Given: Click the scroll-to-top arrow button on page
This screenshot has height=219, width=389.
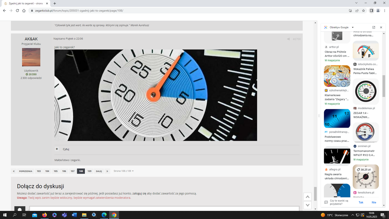Looking at the screenshot, I should tap(308, 197).
